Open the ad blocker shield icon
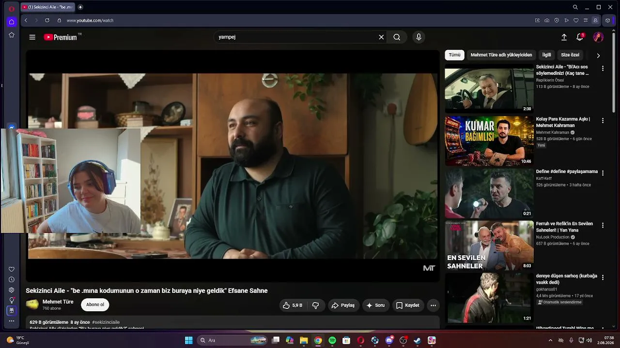 coord(557,20)
